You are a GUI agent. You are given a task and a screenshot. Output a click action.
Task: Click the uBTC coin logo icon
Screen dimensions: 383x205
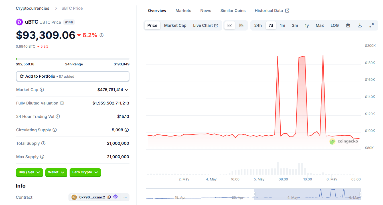click(x=19, y=22)
